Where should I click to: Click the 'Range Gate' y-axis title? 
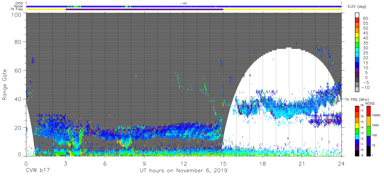click(x=5, y=85)
